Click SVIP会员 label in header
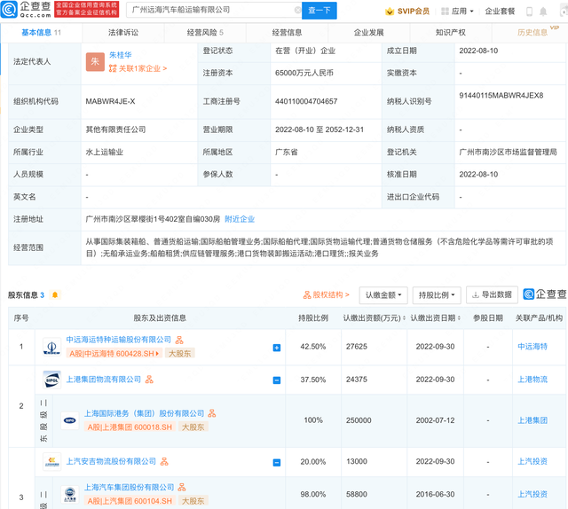This screenshot has width=568, height=509. click(413, 12)
